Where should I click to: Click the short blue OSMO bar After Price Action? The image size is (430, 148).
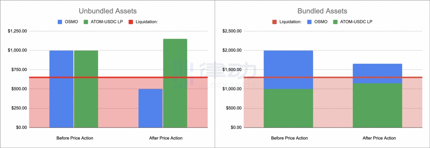[150, 108]
